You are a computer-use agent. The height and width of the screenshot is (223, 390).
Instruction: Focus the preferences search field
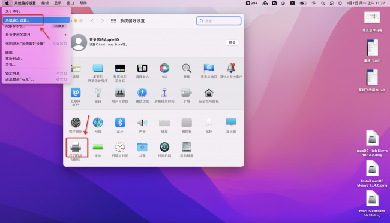(x=218, y=21)
